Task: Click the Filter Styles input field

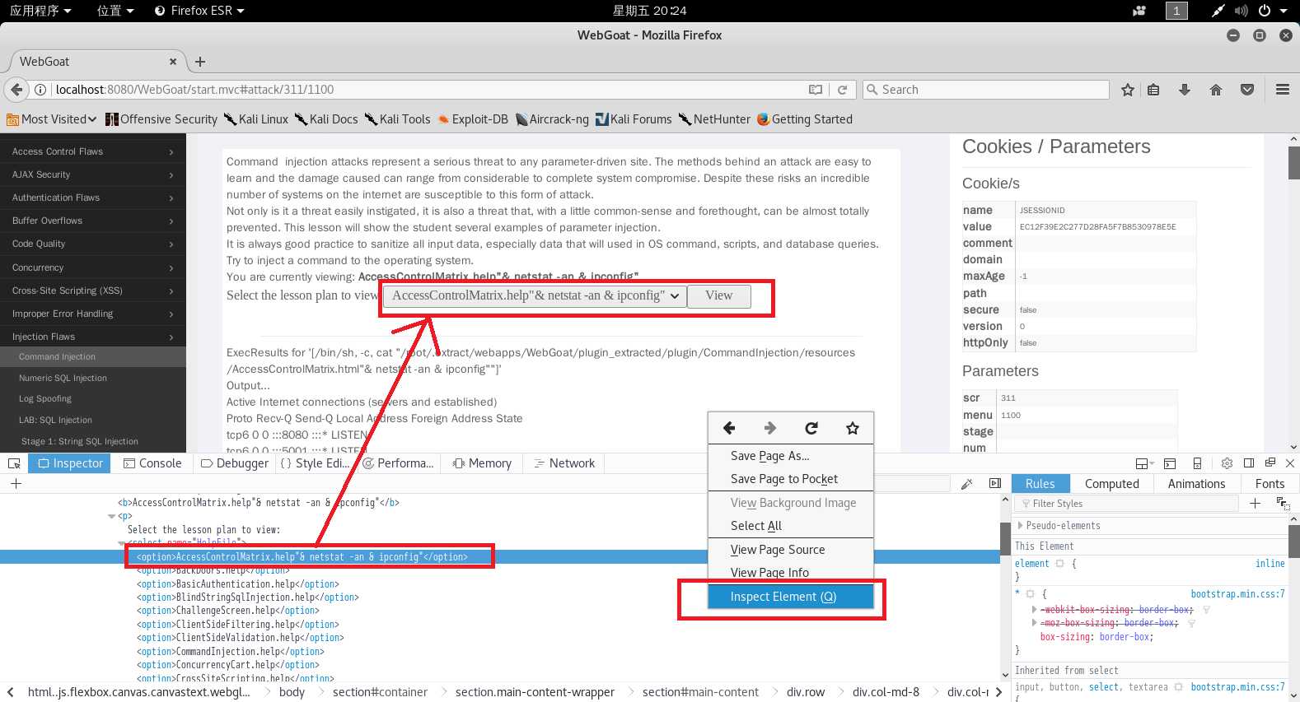Action: tap(1126, 504)
